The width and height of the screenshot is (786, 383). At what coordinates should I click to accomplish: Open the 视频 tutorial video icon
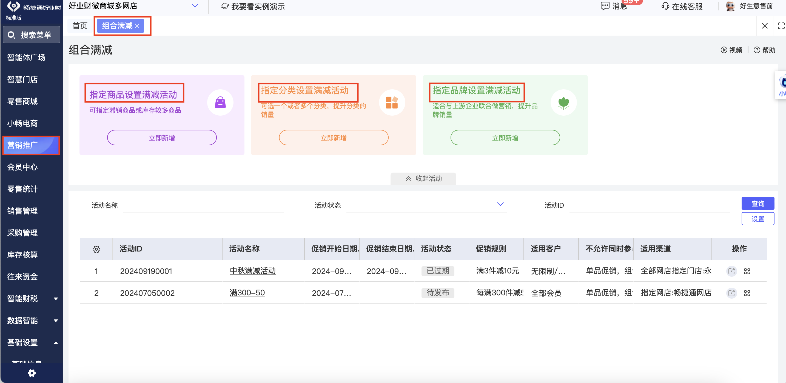[724, 50]
